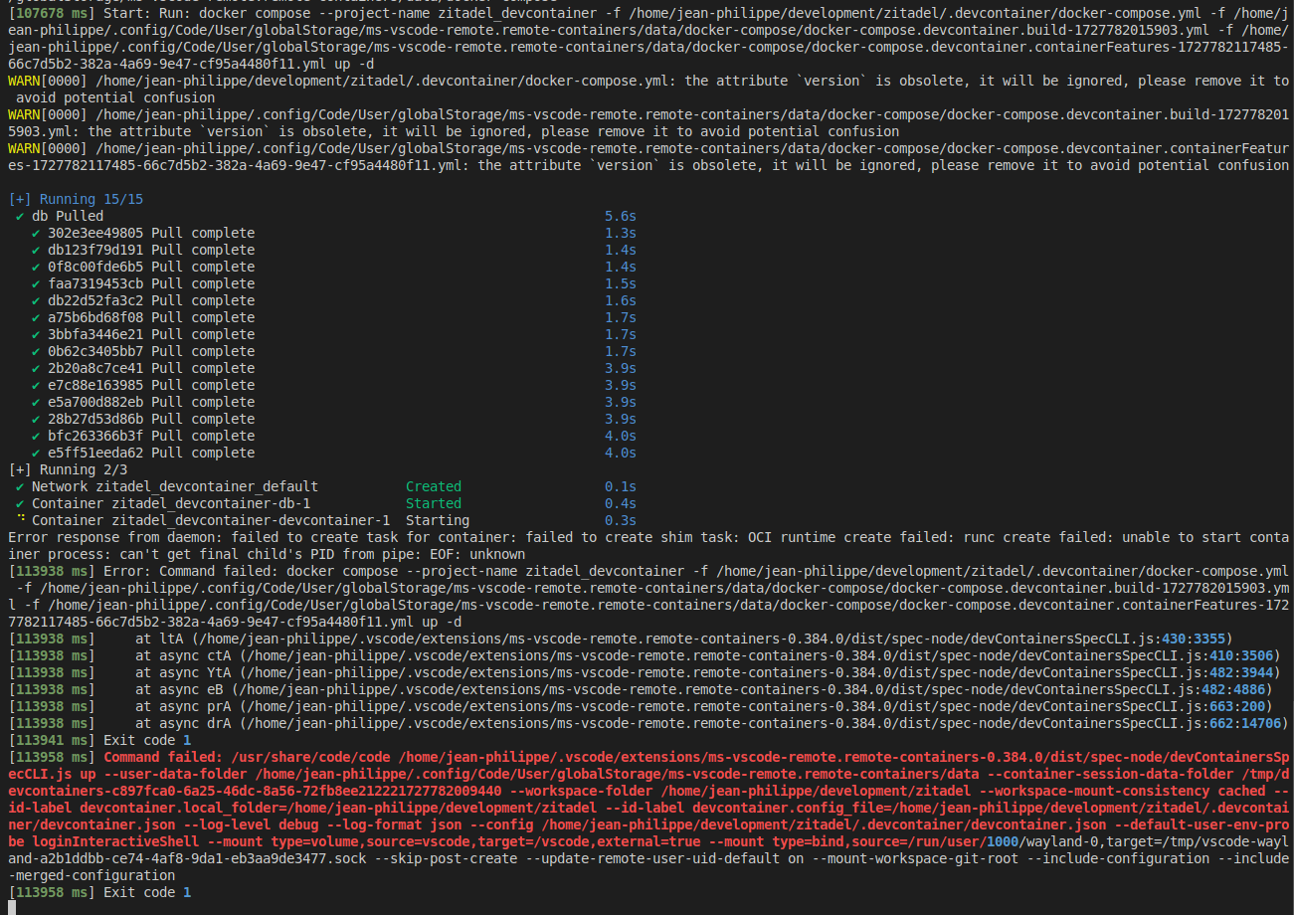
Task: Select layer e5ff51eeda62 Pull complete
Action: [x=151, y=453]
